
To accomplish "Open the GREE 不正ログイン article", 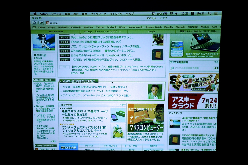I will point(107,60).
